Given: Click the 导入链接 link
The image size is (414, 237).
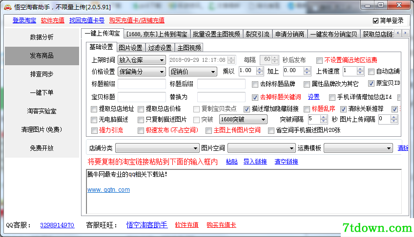Looking at the screenshot, I should [x=255, y=162].
